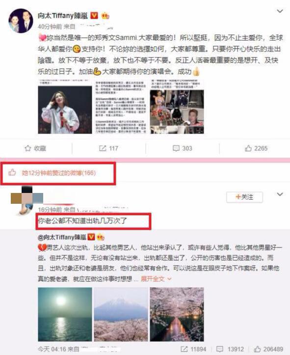This screenshot has height=355, width=290.
Task: Expand the top post options chevron
Action: click(280, 11)
